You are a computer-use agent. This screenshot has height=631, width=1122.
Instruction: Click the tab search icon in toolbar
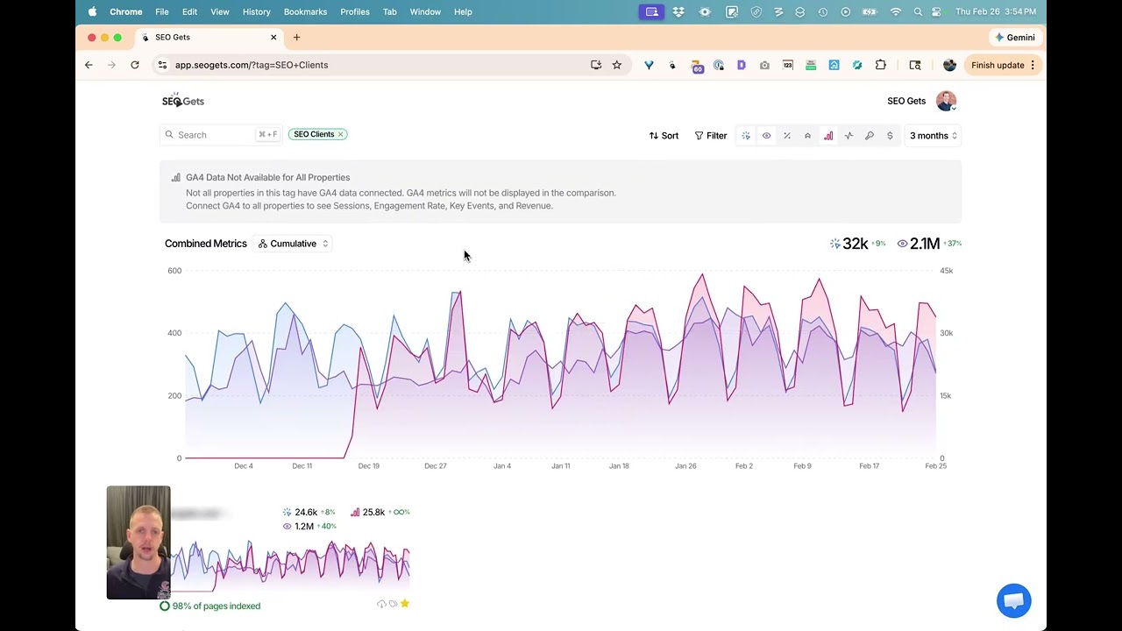(x=915, y=65)
